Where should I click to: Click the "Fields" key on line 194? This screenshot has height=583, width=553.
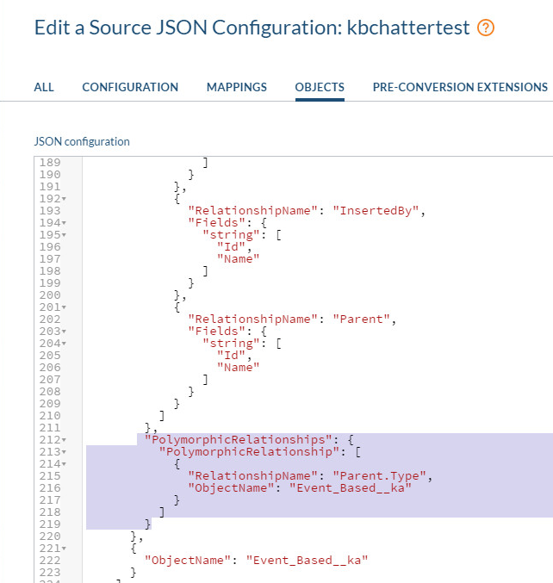pos(216,223)
